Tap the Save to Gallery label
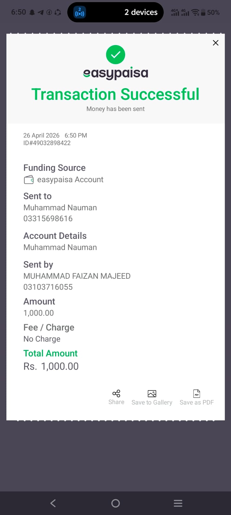This screenshot has height=515, width=231. 152,402
